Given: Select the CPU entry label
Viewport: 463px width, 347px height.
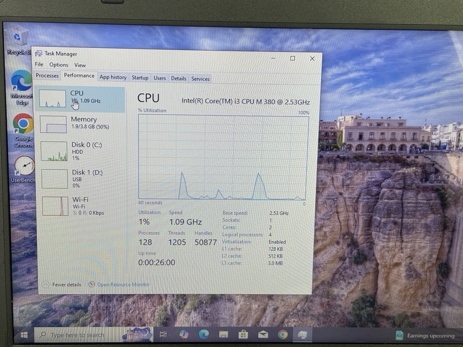Looking at the screenshot, I should 77,93.
